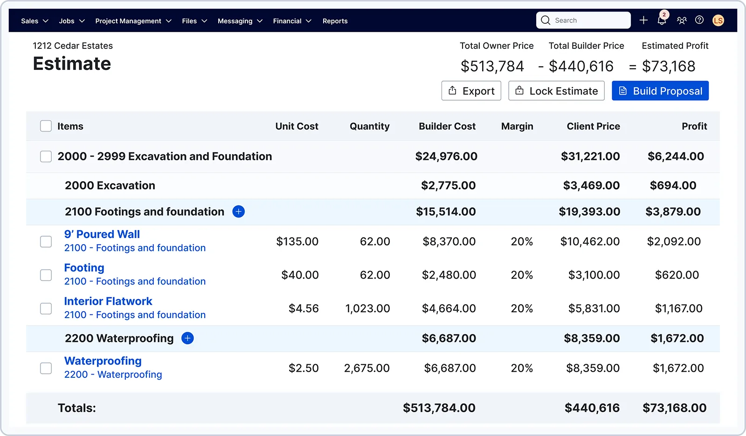Screen dimensions: 746x436
Task: Go to the Reports menu item
Action: pyautogui.click(x=335, y=21)
